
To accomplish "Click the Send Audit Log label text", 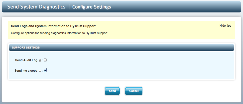I will [26, 60].
